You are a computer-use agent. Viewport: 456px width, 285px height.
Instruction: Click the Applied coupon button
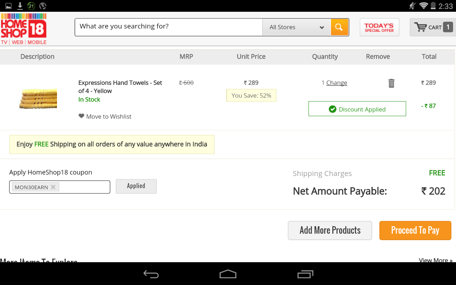pyautogui.click(x=136, y=186)
